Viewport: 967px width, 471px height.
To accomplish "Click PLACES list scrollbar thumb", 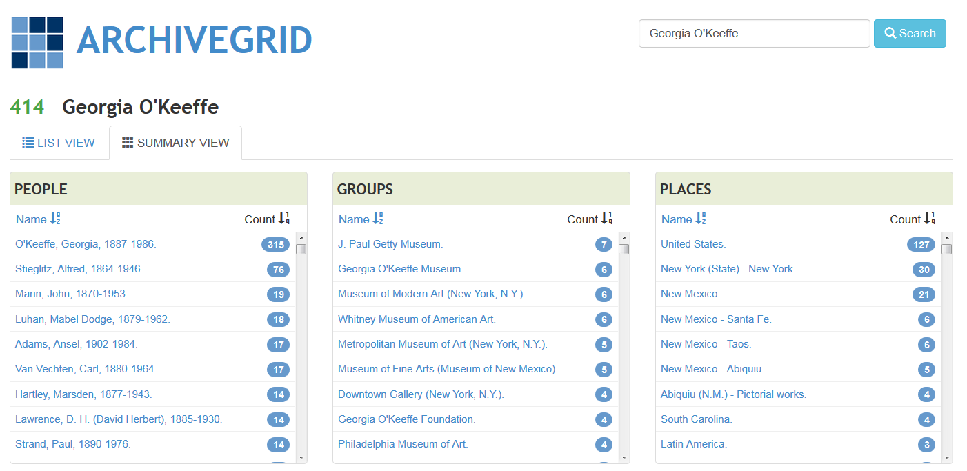I will coord(947,249).
